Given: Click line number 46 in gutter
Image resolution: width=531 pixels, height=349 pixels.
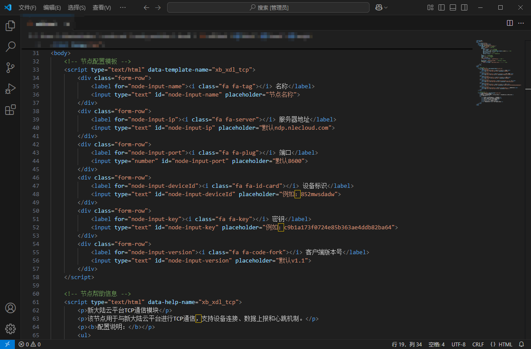Looking at the screenshot, I should (x=36, y=177).
